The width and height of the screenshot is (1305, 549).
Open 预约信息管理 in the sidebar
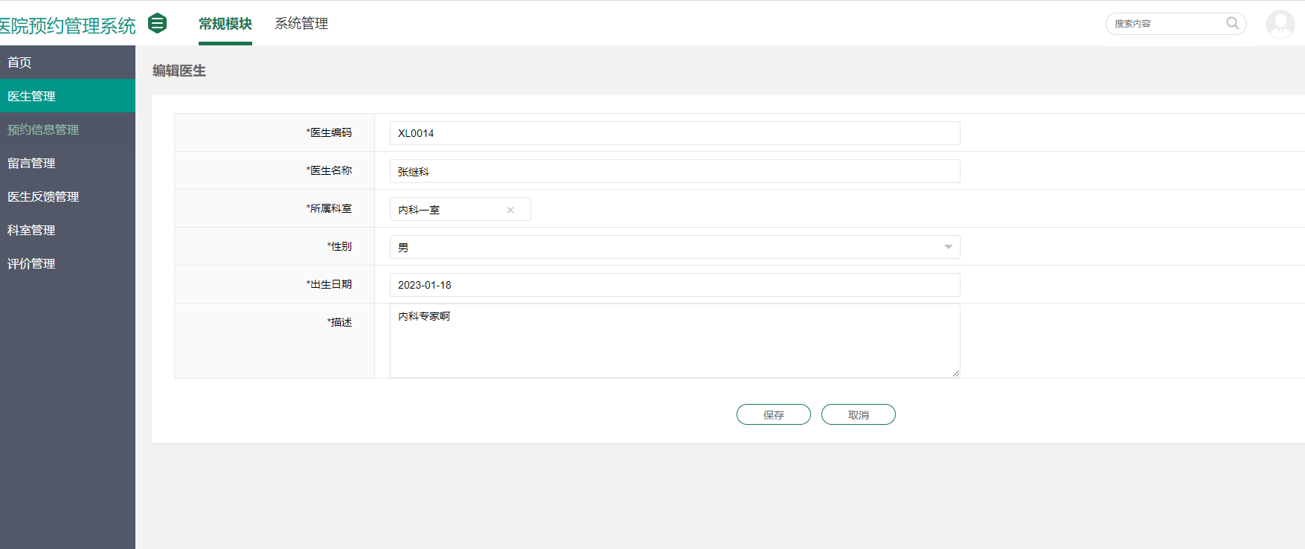coord(68,129)
